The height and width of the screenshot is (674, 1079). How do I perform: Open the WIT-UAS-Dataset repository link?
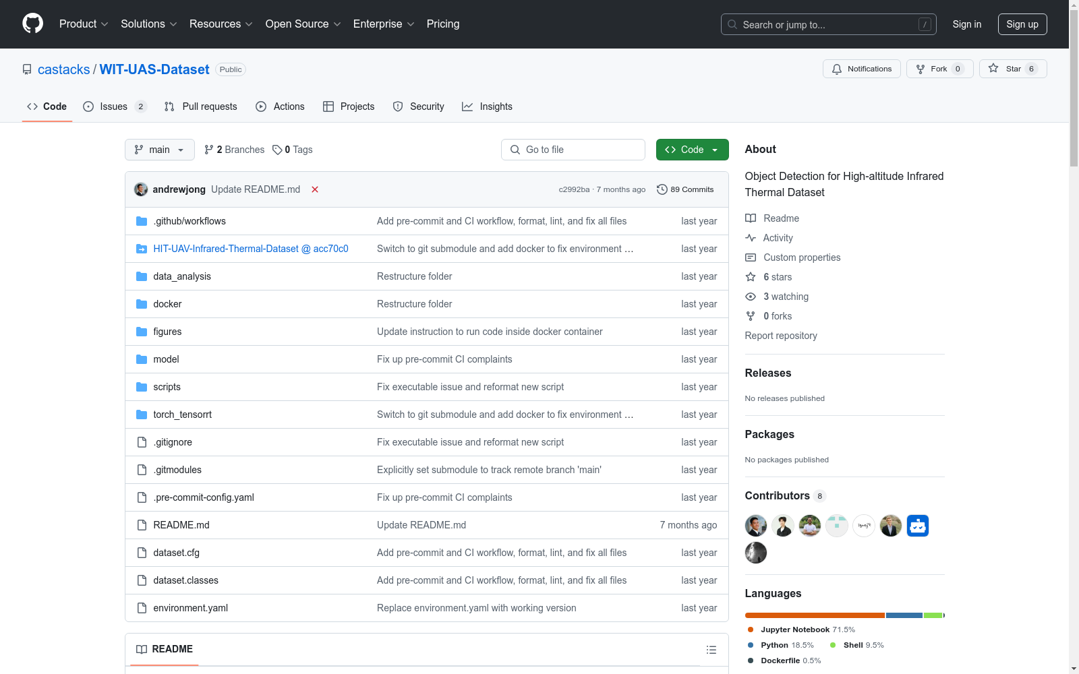pyautogui.click(x=154, y=69)
